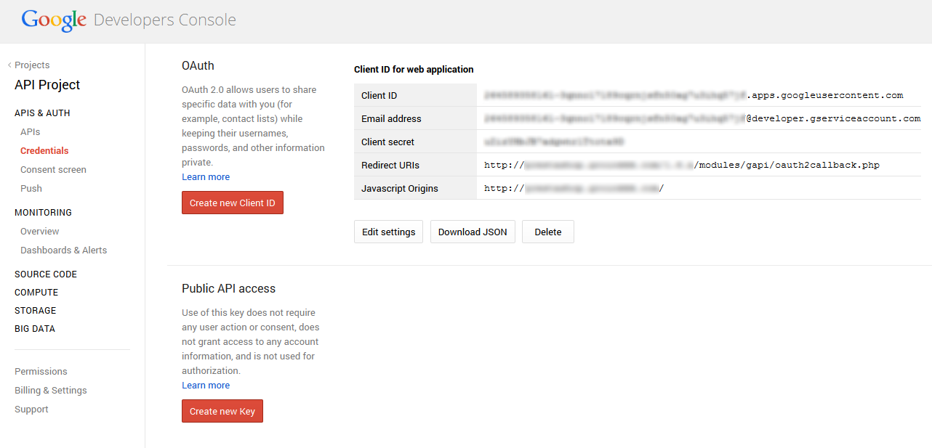Expand the SOURCE CODE section
The height and width of the screenshot is (448, 932).
pyautogui.click(x=46, y=274)
